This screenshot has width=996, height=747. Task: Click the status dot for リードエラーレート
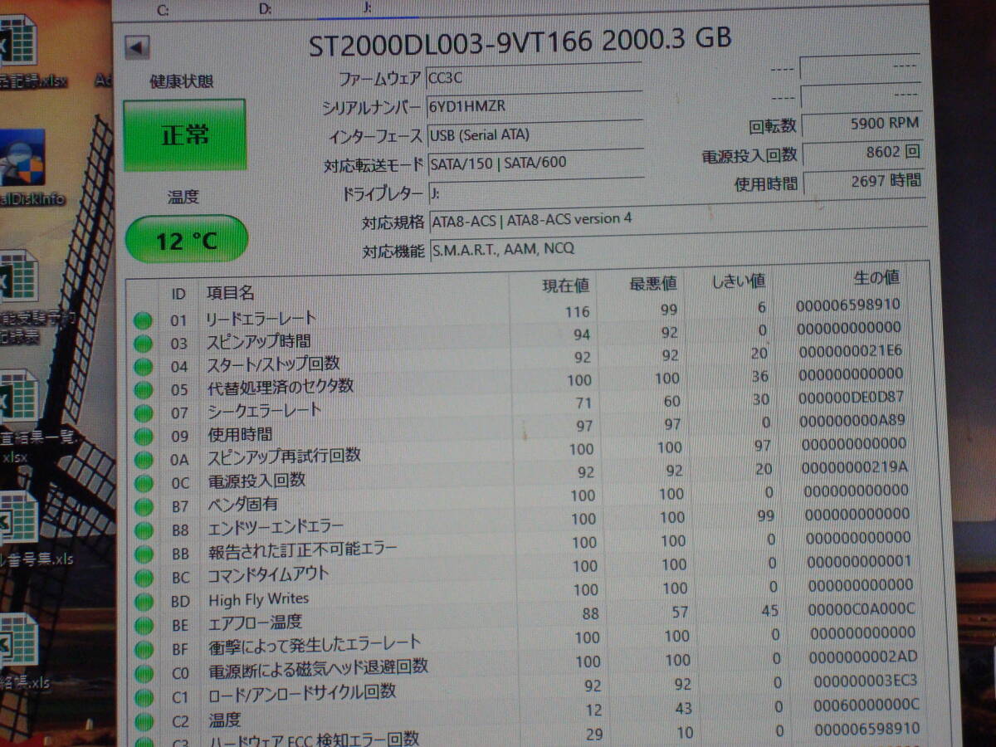(x=144, y=321)
